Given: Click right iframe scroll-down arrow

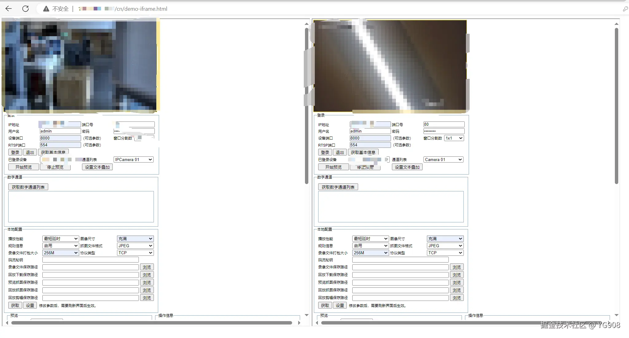Looking at the screenshot, I should tap(616, 315).
